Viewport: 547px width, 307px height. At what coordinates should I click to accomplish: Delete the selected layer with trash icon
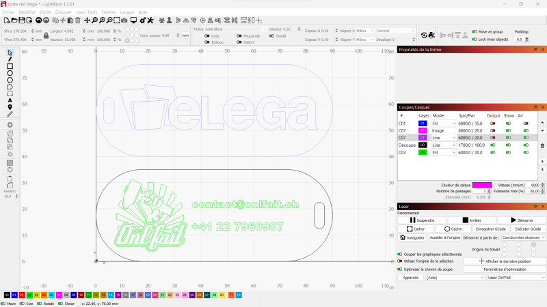542,146
